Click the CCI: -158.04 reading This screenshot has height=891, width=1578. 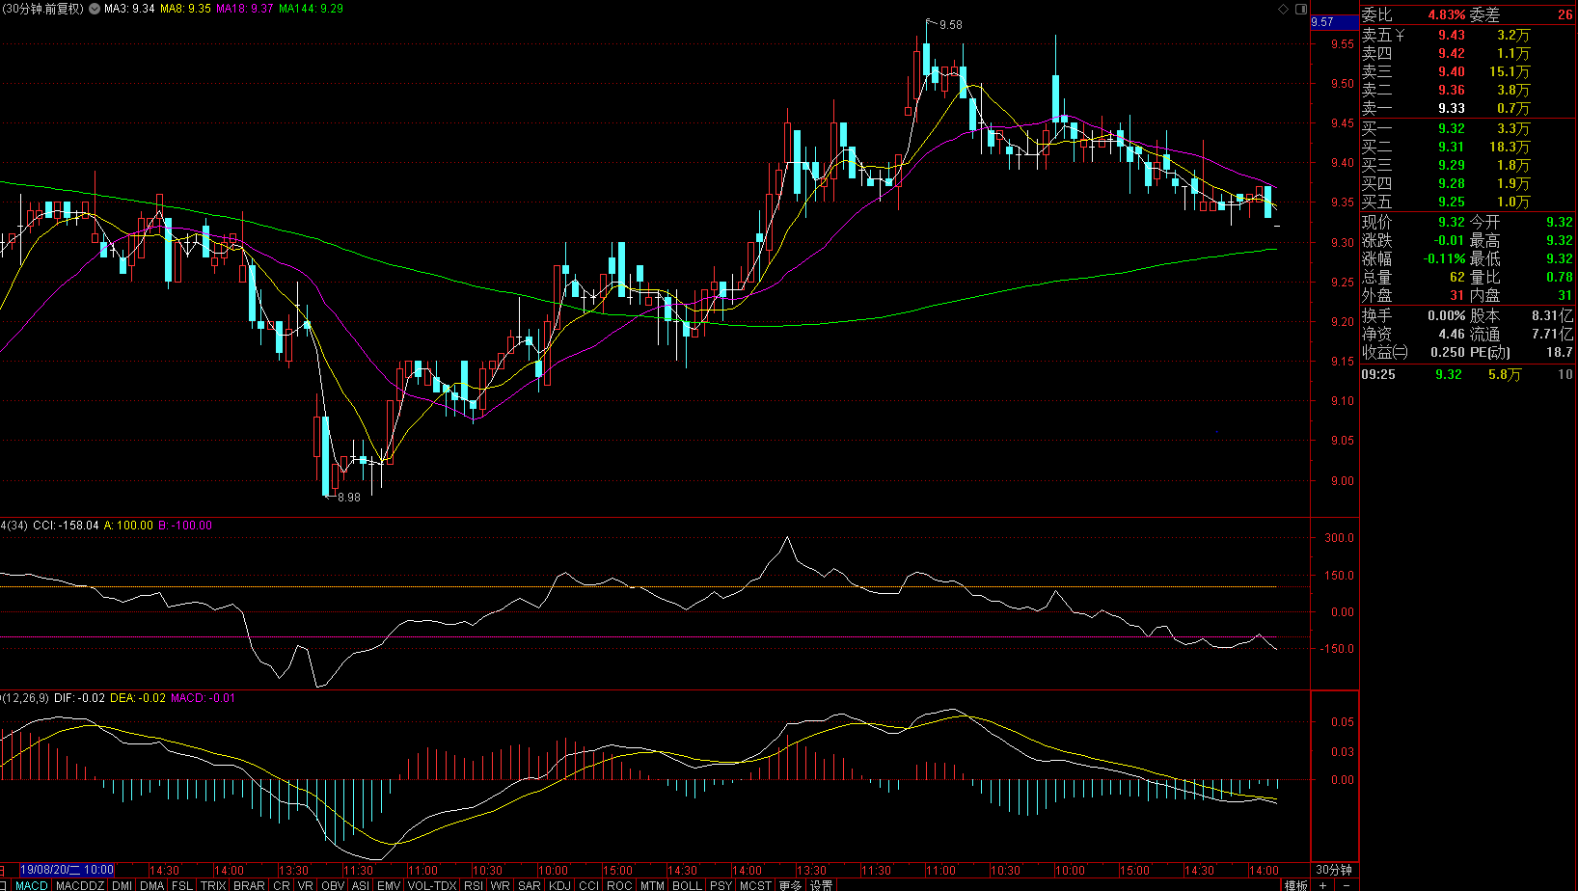[x=66, y=526]
